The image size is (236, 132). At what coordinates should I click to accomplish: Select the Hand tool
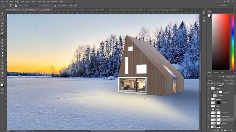tap(2, 73)
